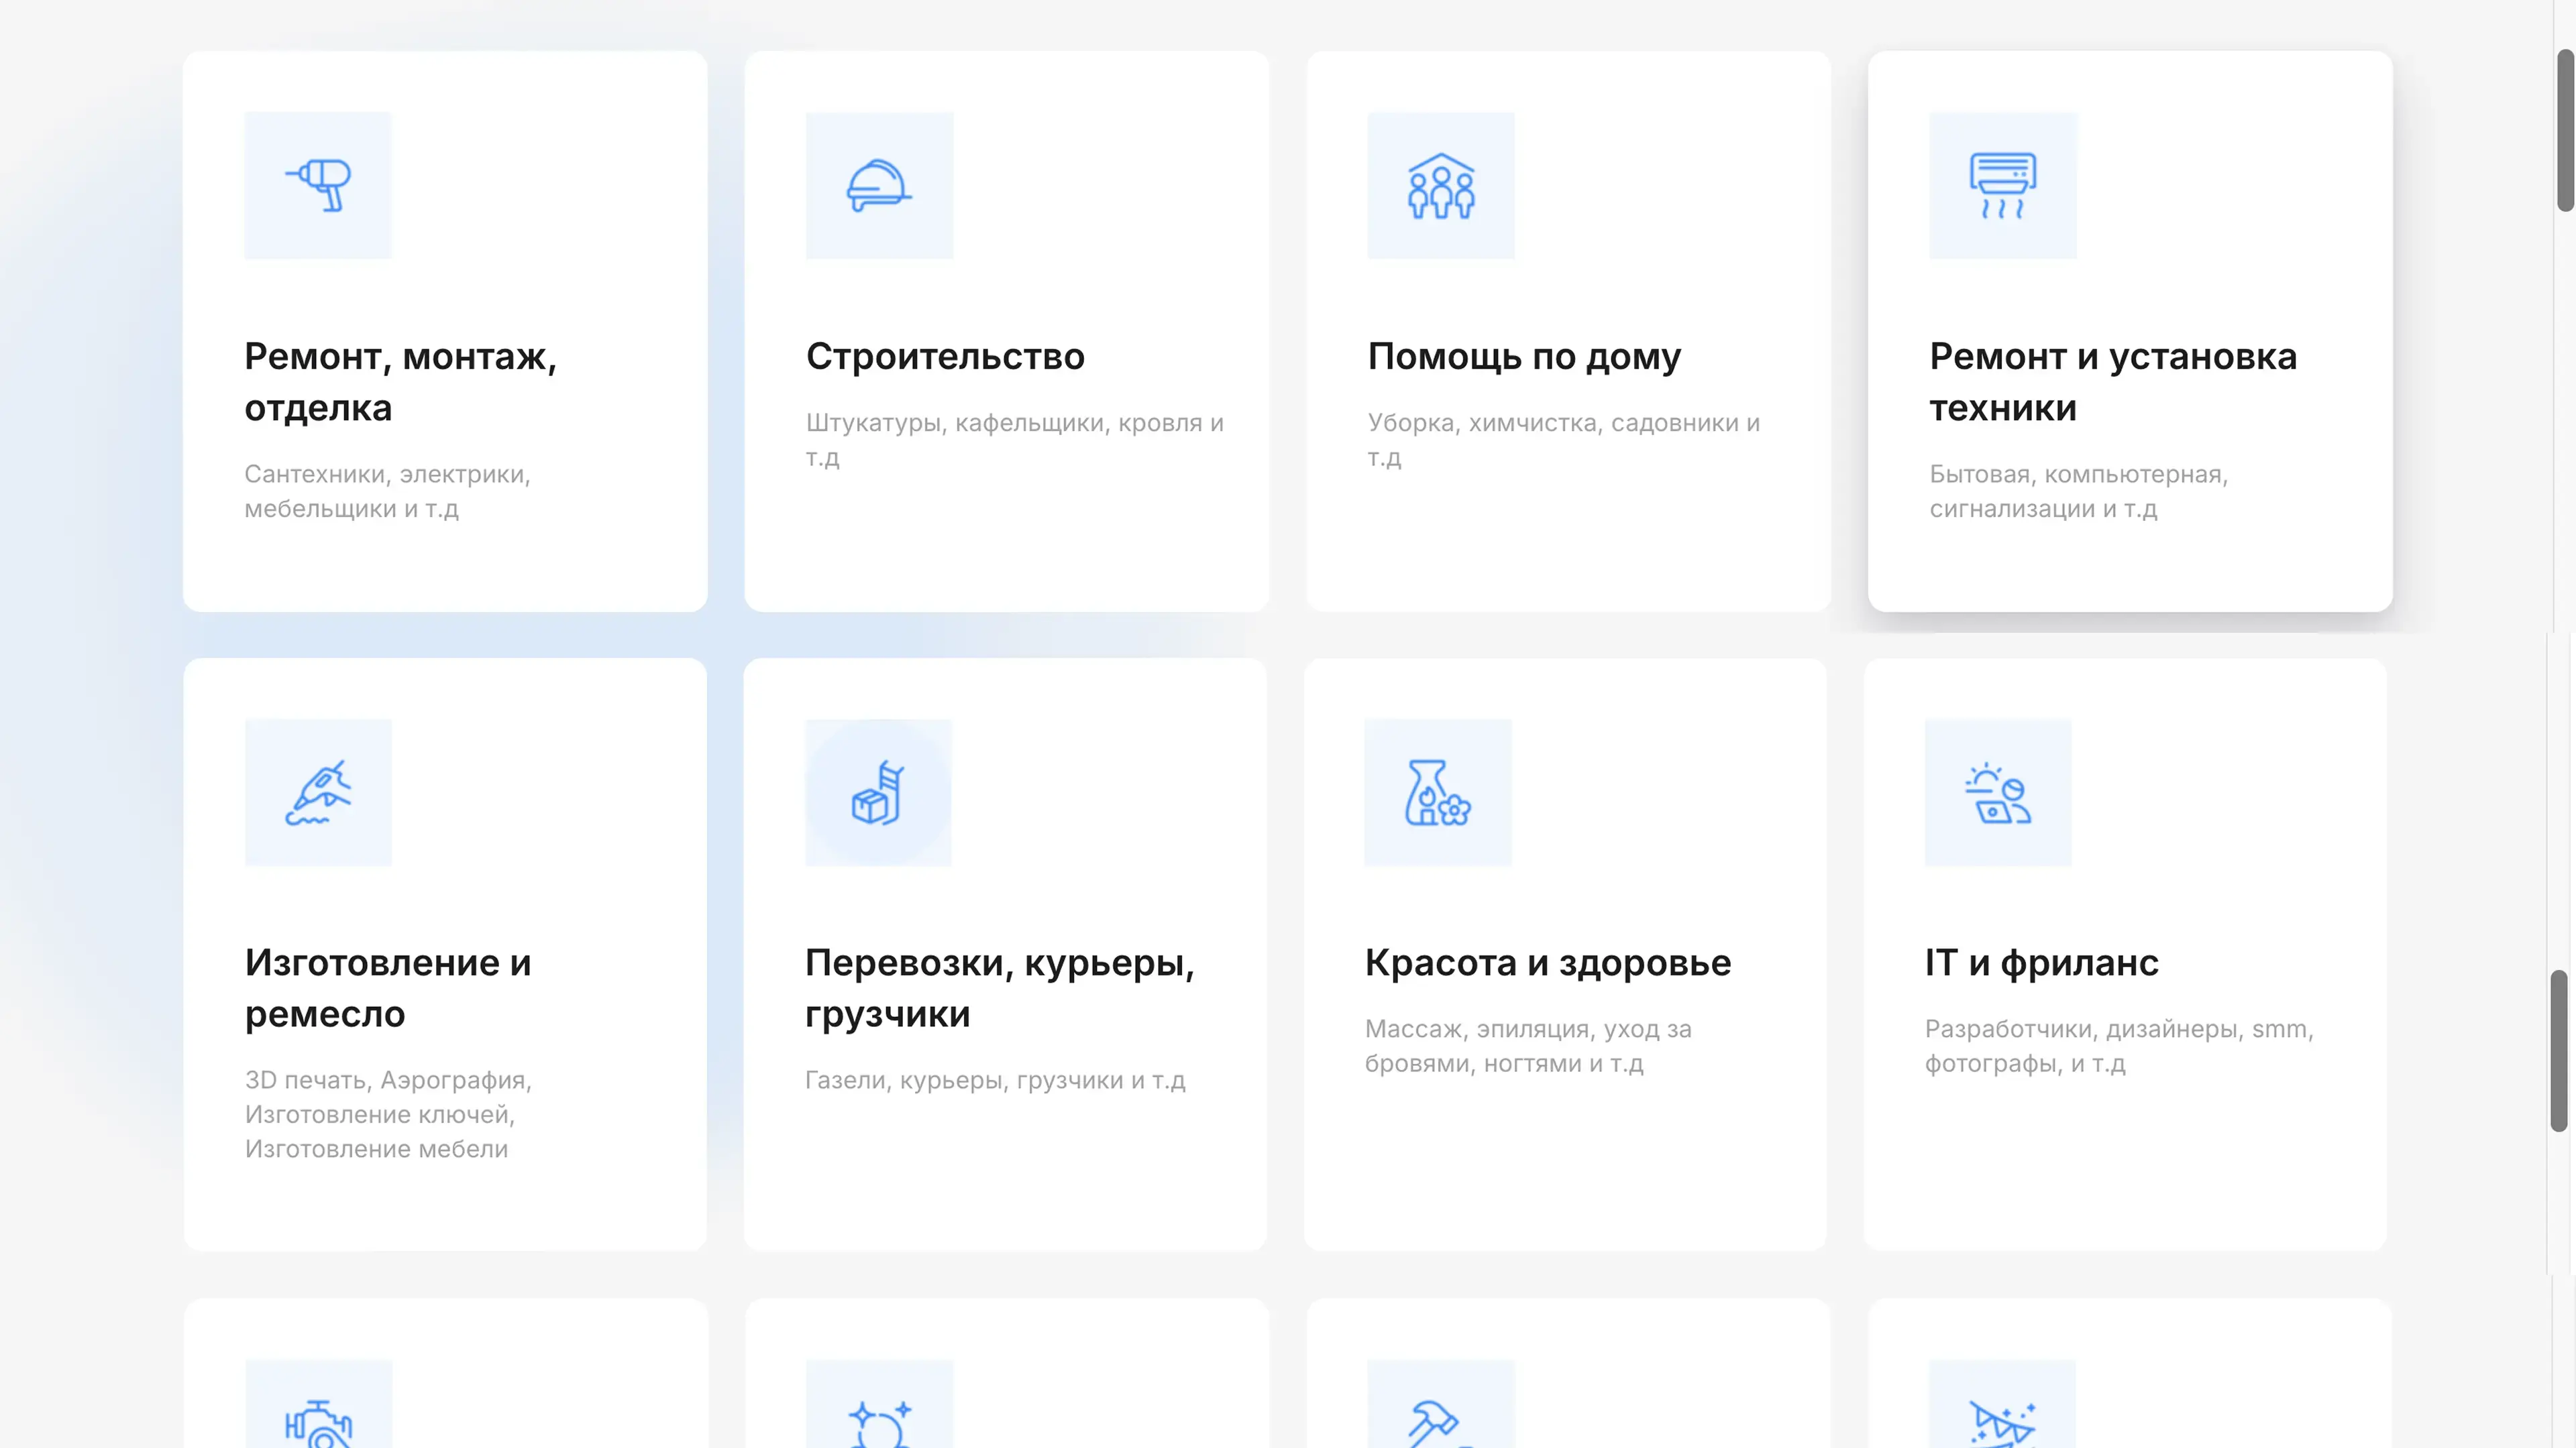Click the sparkles icon in bottom row
The height and width of the screenshot is (1448, 2576).
(x=879, y=1421)
